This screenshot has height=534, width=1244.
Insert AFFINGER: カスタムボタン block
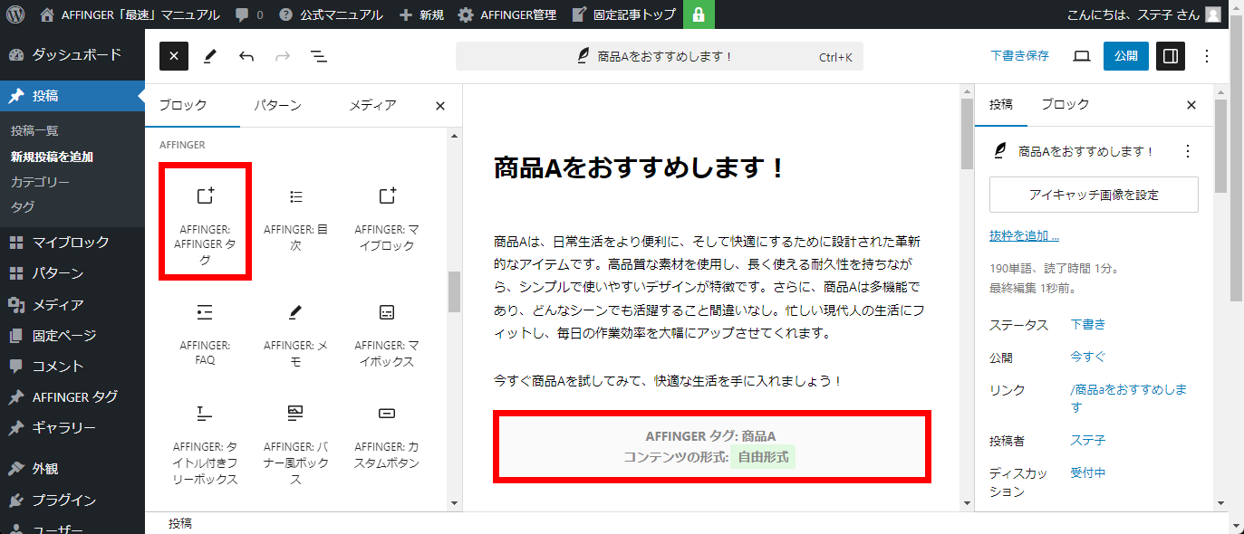pyautogui.click(x=386, y=445)
